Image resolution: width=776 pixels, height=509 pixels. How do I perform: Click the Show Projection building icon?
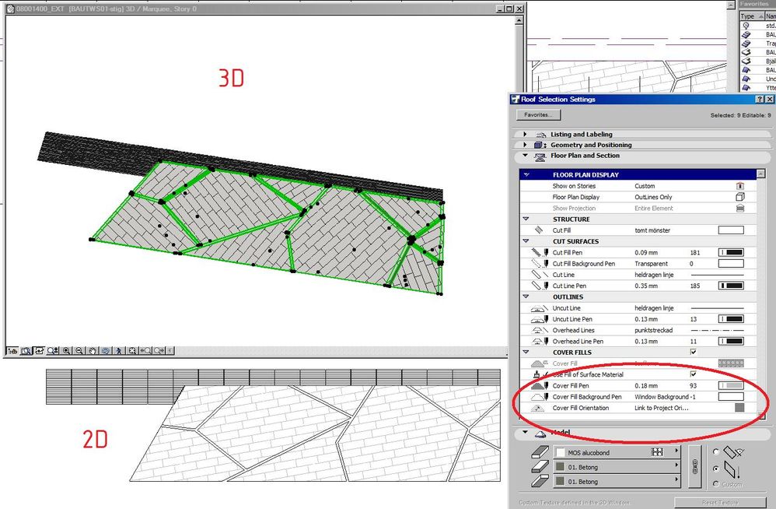click(740, 209)
